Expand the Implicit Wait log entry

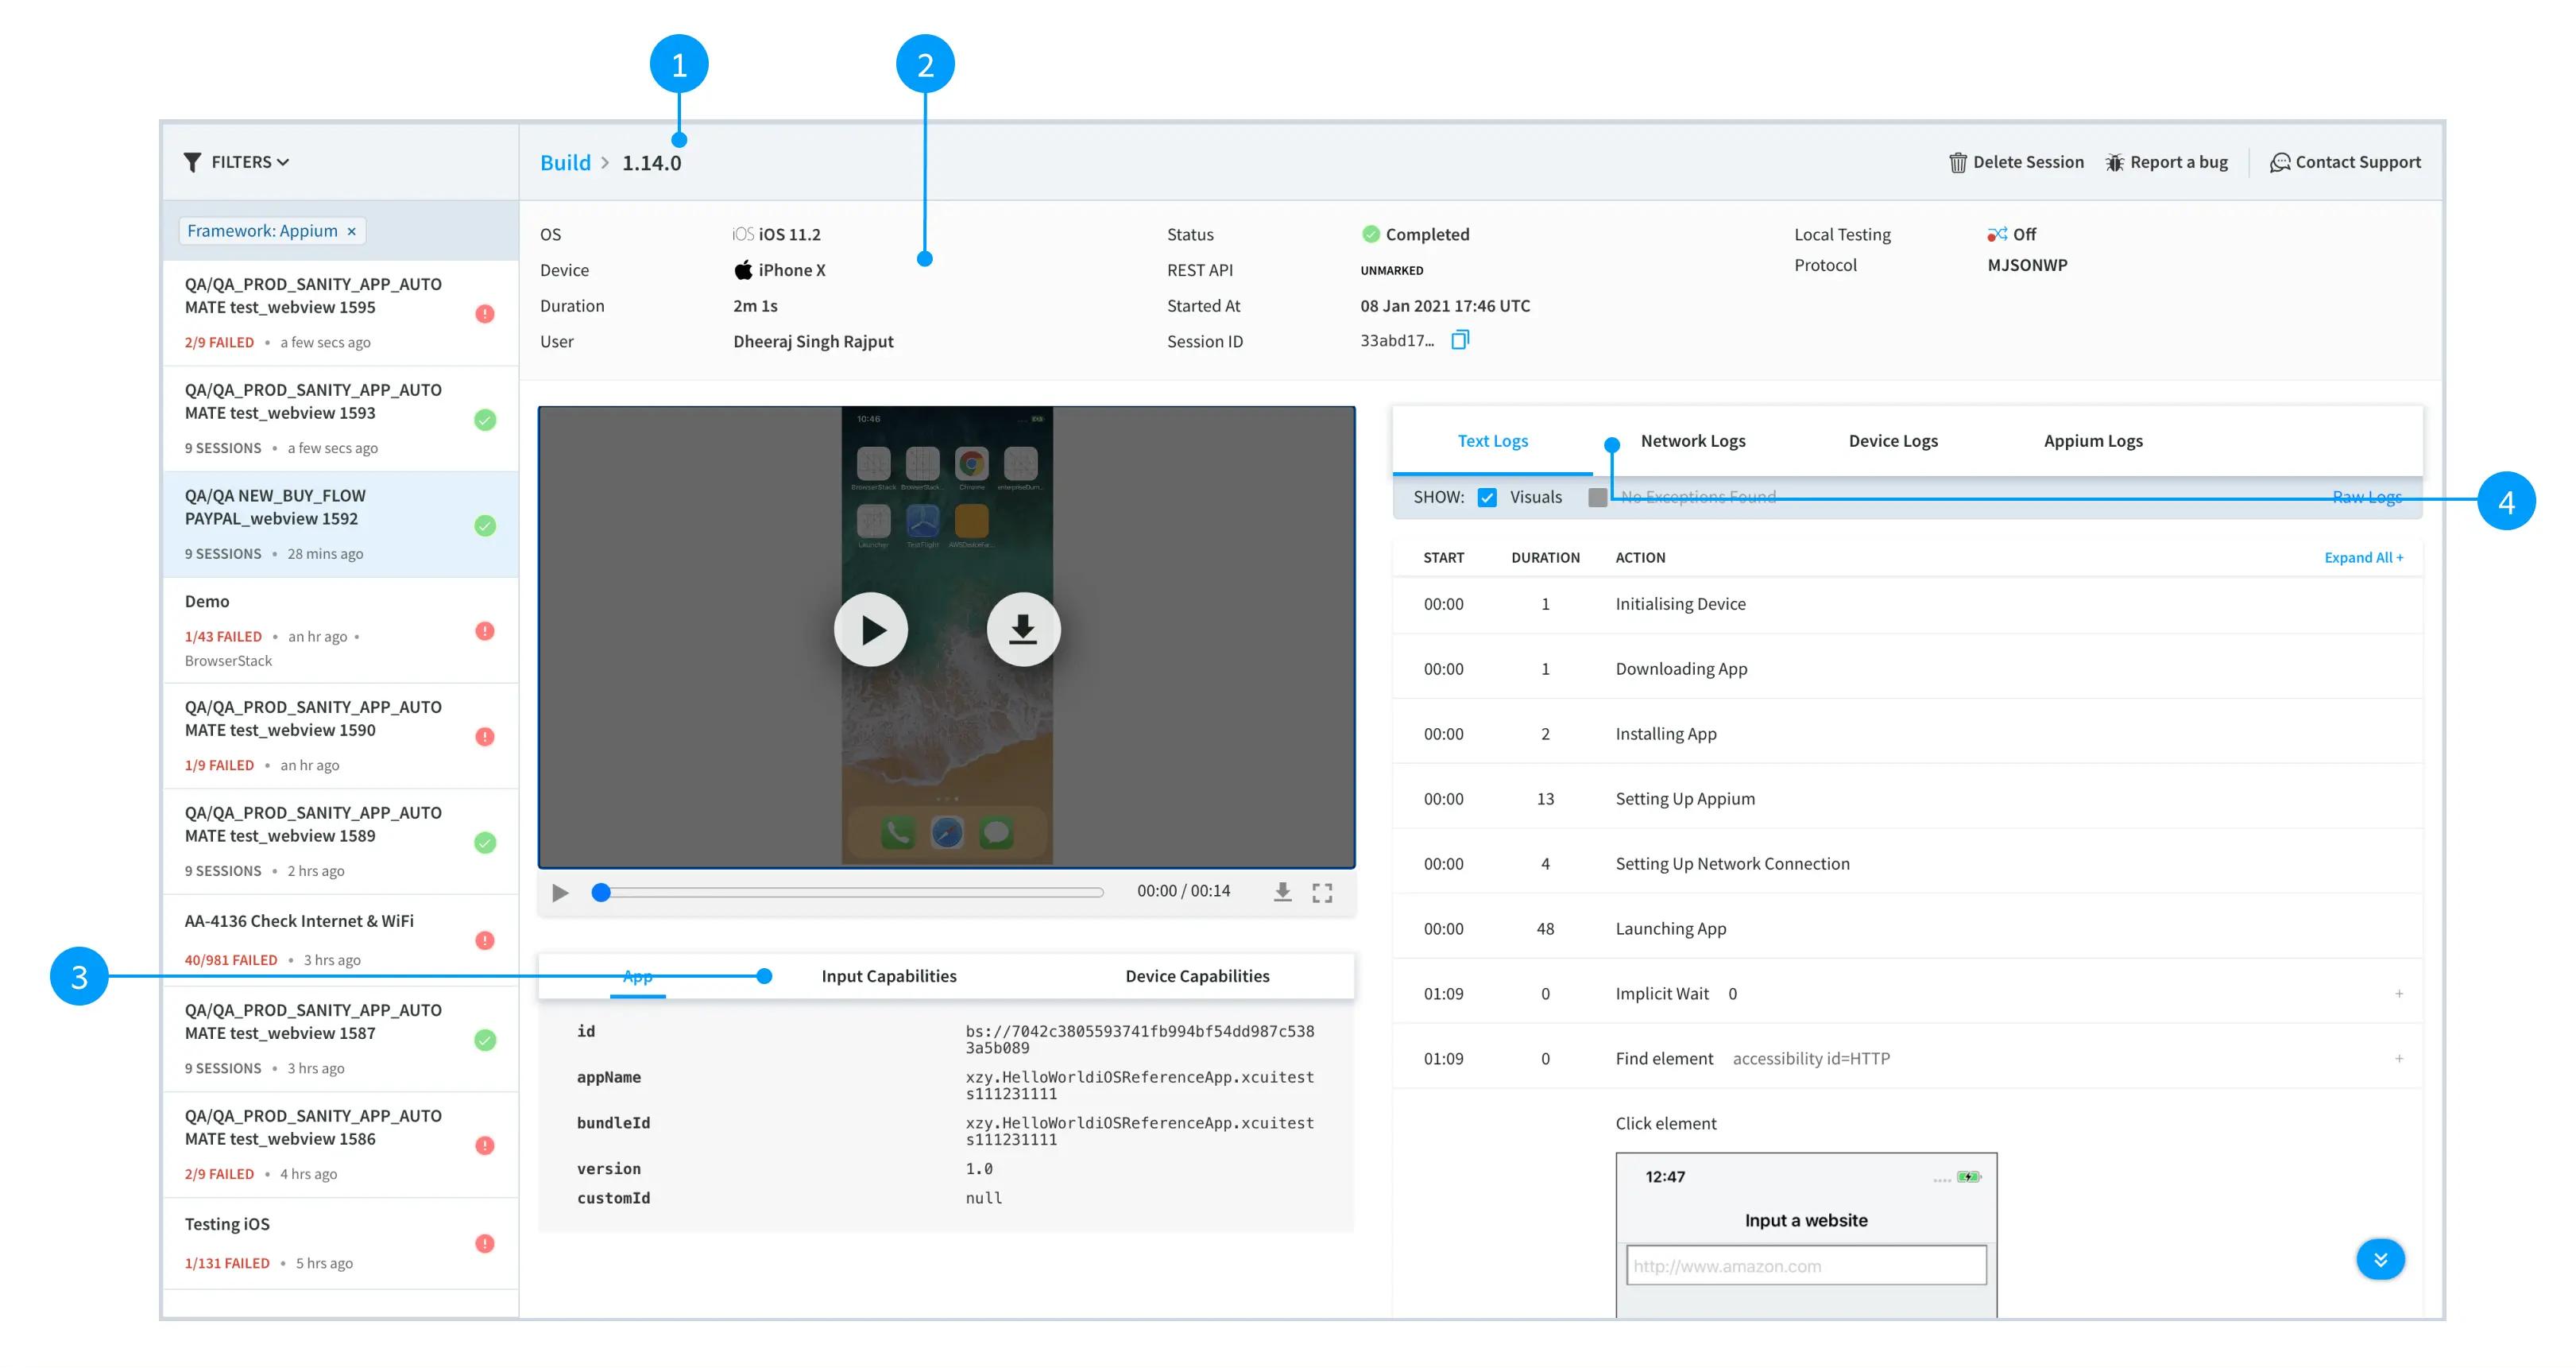(2400, 993)
